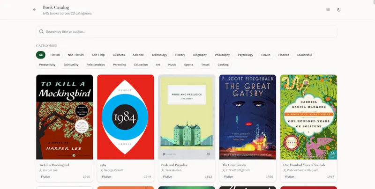The image size is (375, 189).
Task: Select the Cooking category chip
Action: 223,65
